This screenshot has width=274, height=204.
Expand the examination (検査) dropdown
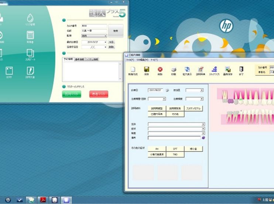click(x=203, y=133)
